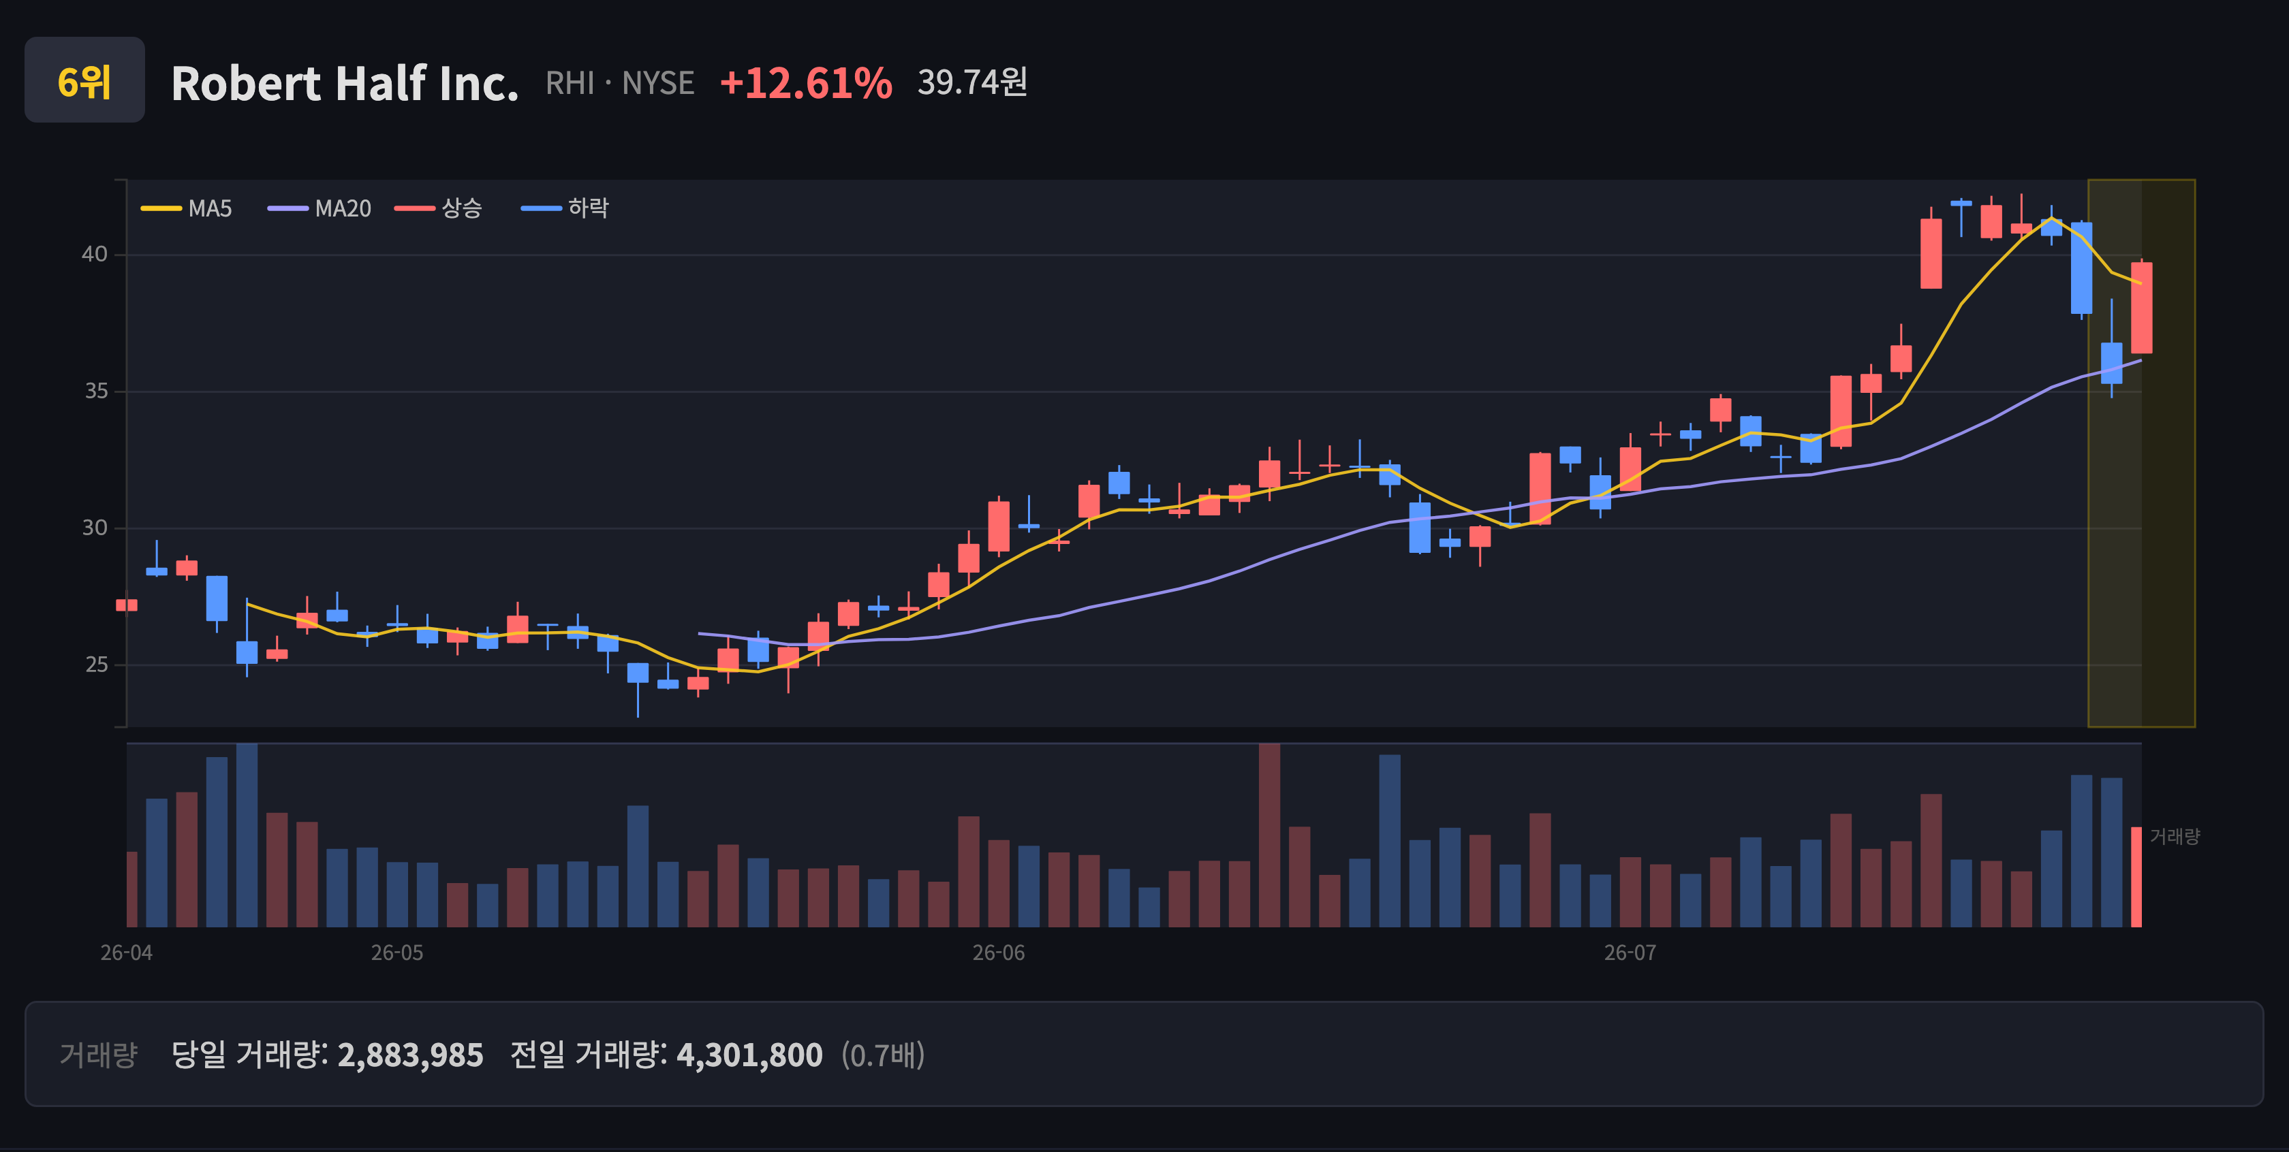The height and width of the screenshot is (1152, 2289).
Task: Click the 전일 거래량 4,301,800 value
Action: point(749,1055)
